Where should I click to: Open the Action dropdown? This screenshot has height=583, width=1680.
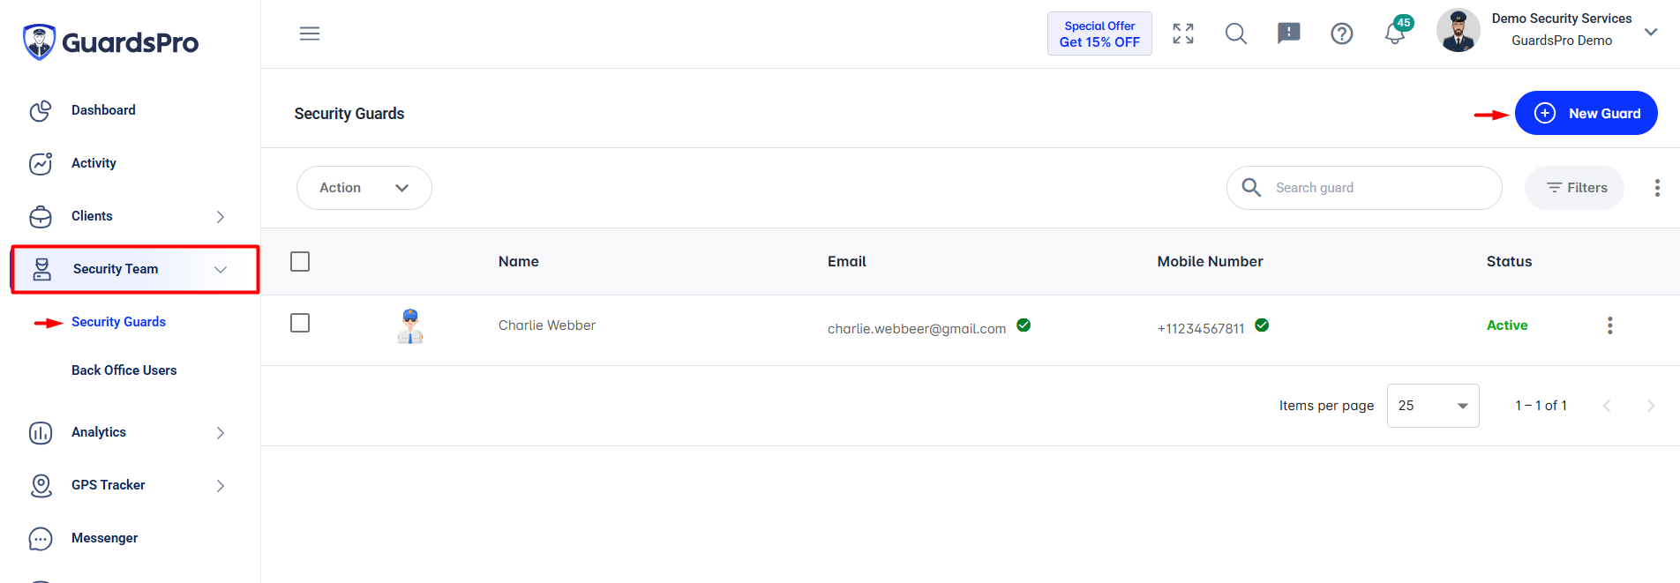click(364, 188)
